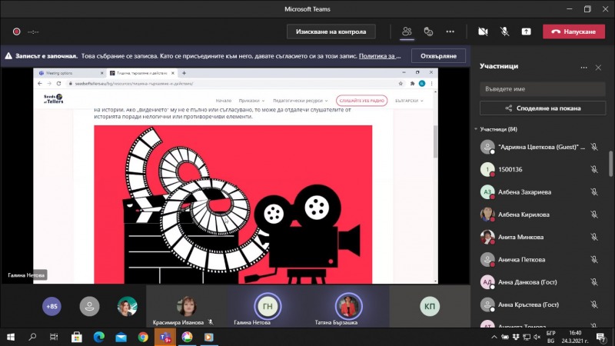Bookmark the page with star icon
This screenshot has height=346, width=615.
tap(401, 84)
